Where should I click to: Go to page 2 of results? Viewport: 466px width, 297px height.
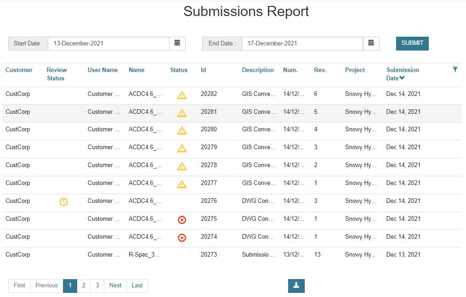tap(84, 286)
